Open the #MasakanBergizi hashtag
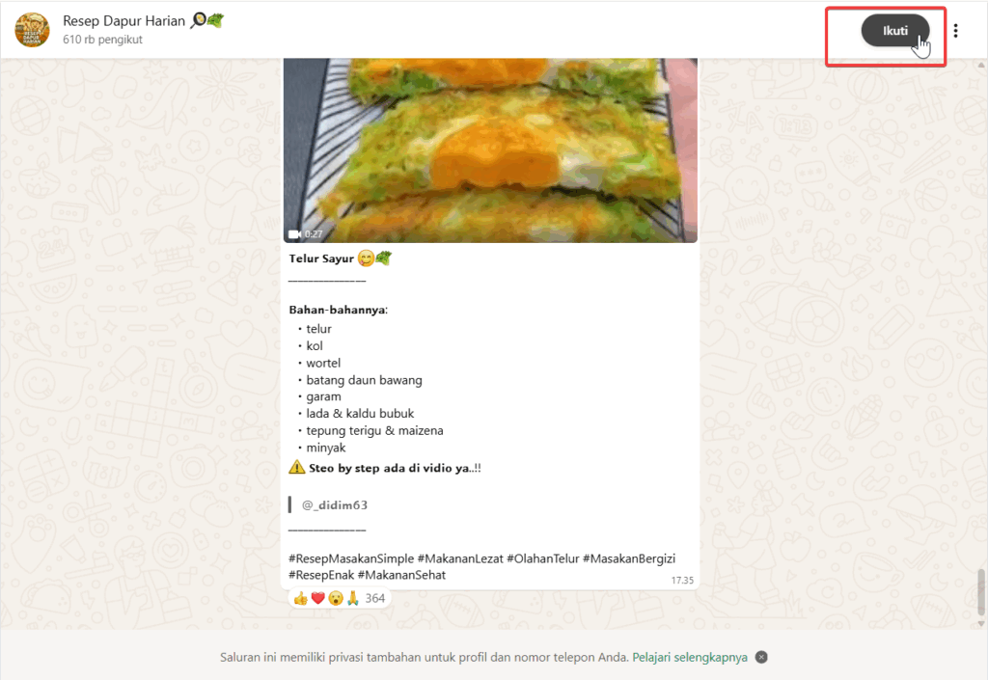 [x=629, y=558]
